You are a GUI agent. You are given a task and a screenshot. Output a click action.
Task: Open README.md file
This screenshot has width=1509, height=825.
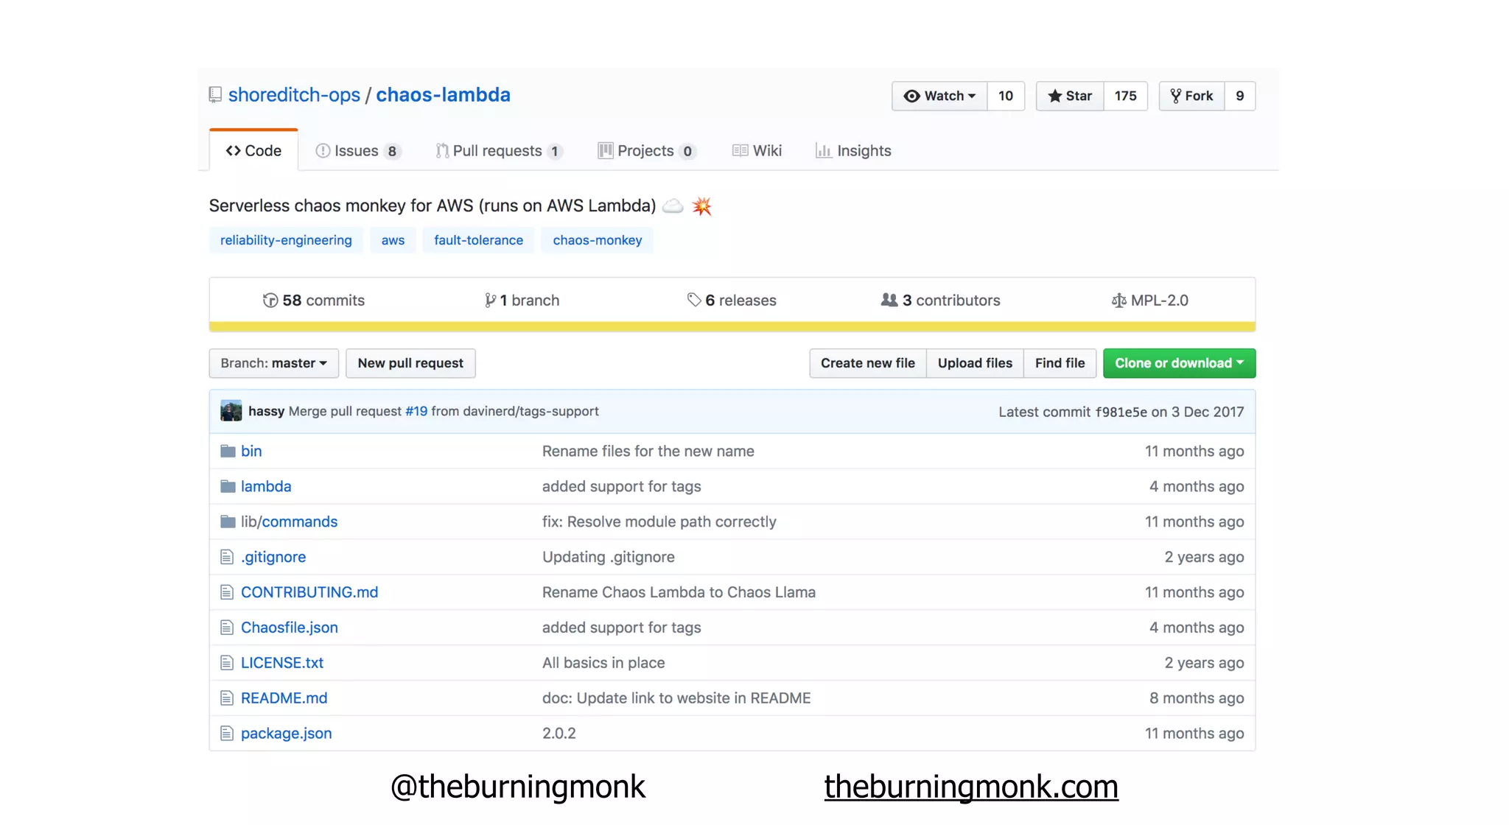(284, 698)
